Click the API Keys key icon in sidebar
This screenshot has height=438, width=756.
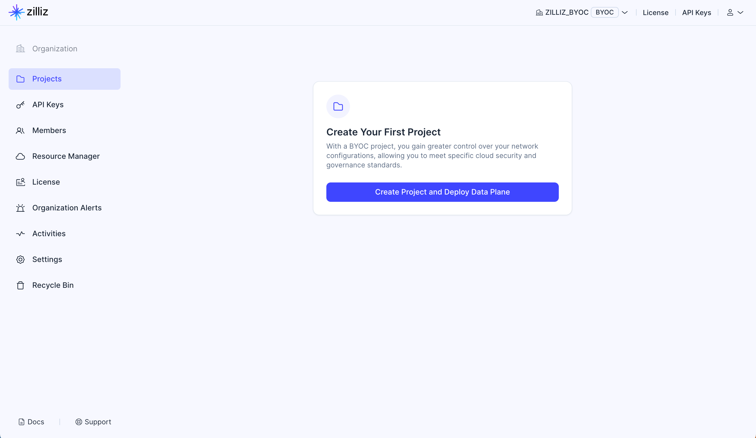point(20,105)
